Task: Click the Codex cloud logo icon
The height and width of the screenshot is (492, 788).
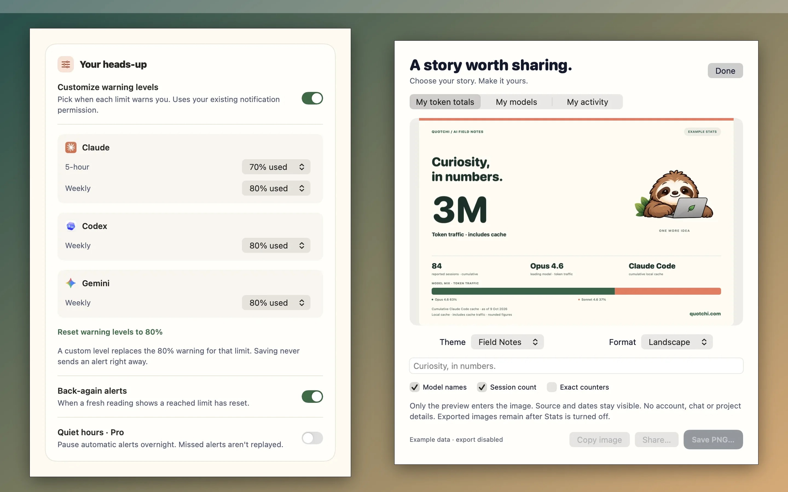Action: (71, 226)
